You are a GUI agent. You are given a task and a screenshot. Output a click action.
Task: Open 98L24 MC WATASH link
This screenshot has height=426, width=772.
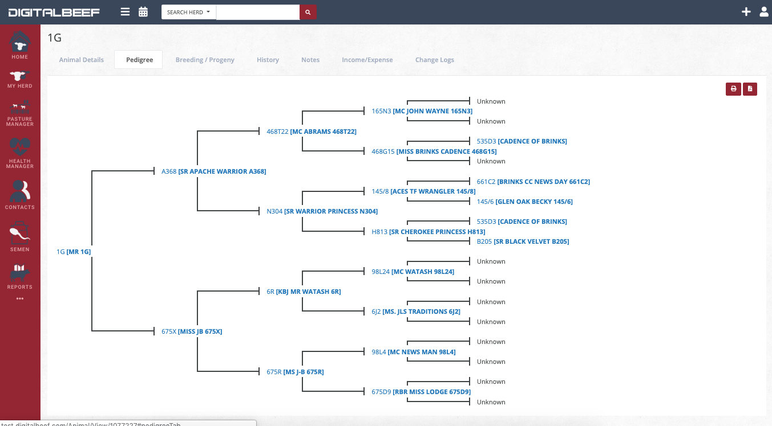(413, 272)
